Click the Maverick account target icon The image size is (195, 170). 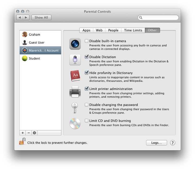[25, 50]
